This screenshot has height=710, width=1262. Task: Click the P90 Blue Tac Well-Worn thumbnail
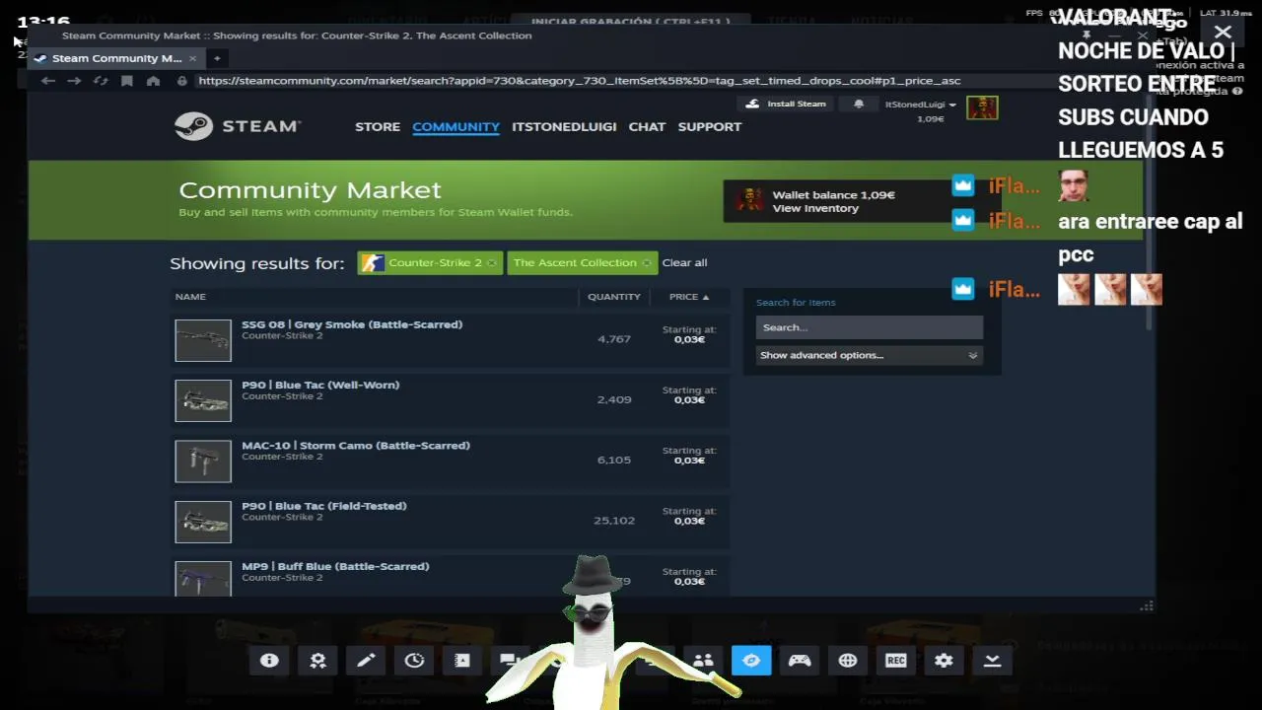[203, 400]
